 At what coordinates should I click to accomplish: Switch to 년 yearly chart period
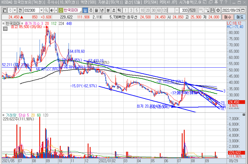(x=102, y=11)
